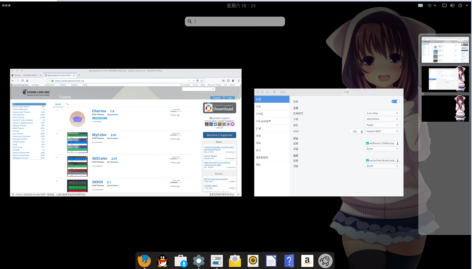Screen dimensions: 472x269
Task: Open the Settings gear in the dock
Action: click(x=199, y=261)
